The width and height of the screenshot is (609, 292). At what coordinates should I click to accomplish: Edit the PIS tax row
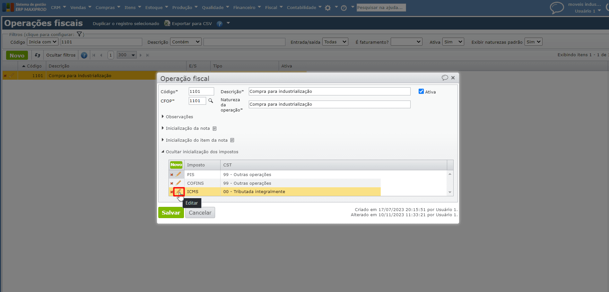click(178, 174)
